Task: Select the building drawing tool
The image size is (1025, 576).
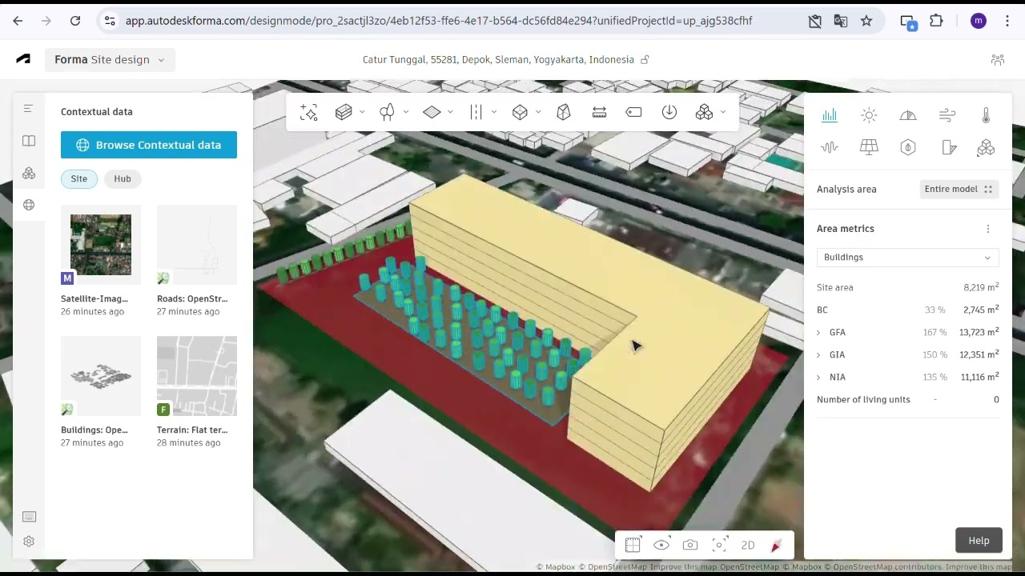Action: pyautogui.click(x=344, y=113)
